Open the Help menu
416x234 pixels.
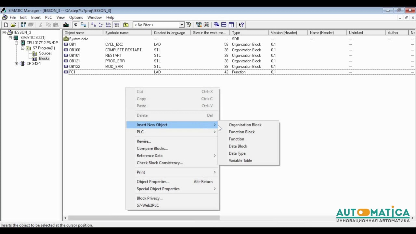tap(110, 17)
